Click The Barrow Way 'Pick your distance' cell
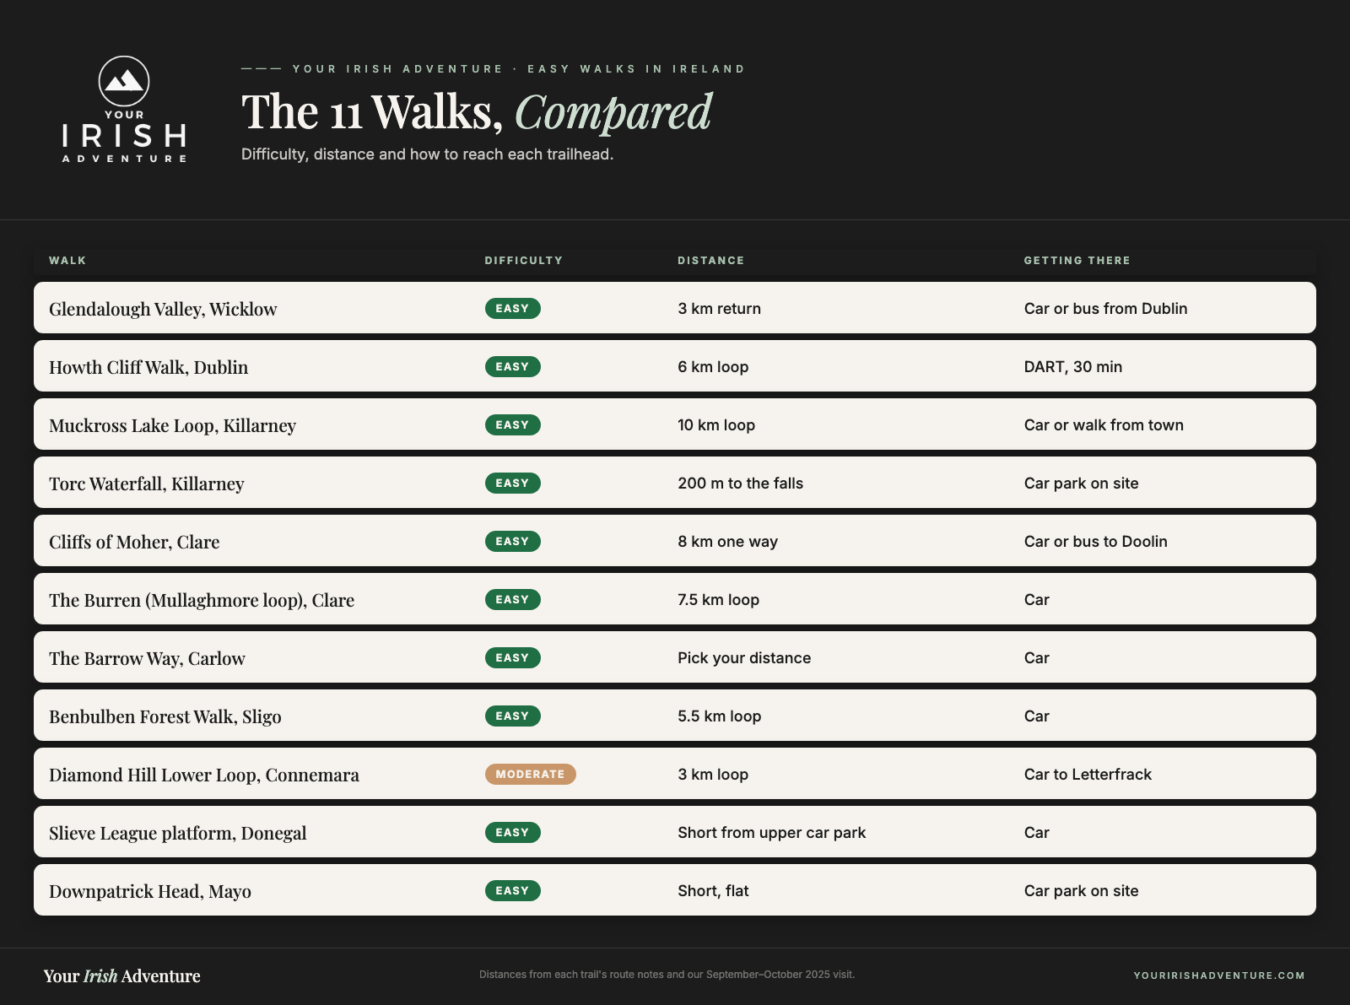This screenshot has height=1005, width=1350. click(744, 657)
